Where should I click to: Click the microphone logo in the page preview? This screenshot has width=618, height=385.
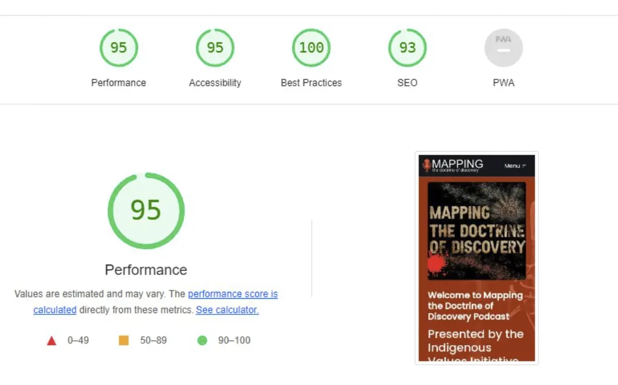click(x=427, y=165)
